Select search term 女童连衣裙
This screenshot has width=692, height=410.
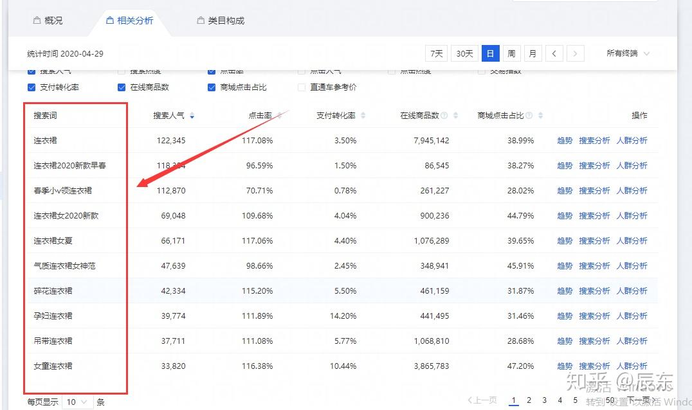[53, 366]
